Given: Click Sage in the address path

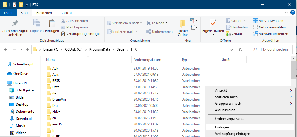Looking at the screenshot, I should (121, 49).
